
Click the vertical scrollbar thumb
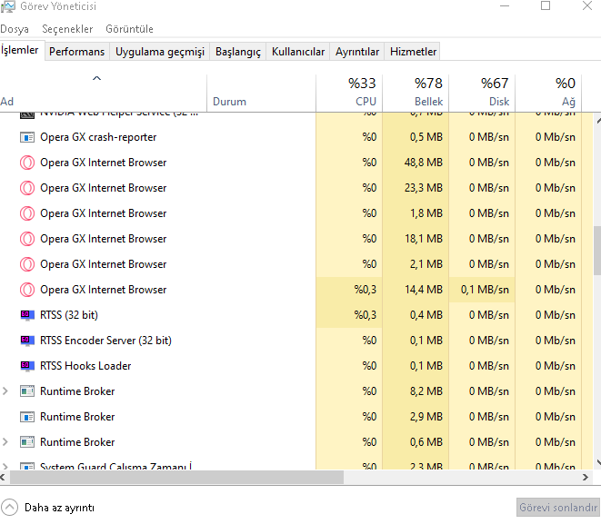[597, 251]
